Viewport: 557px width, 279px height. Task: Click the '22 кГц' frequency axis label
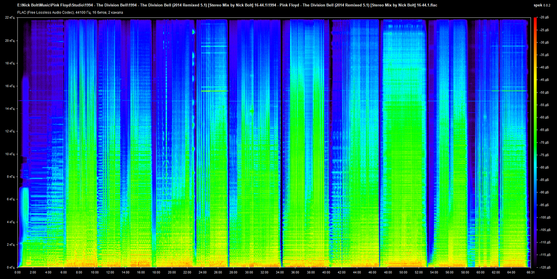point(10,18)
